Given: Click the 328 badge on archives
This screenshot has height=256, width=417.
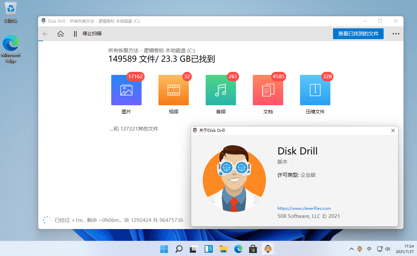Looking at the screenshot, I should [327, 77].
